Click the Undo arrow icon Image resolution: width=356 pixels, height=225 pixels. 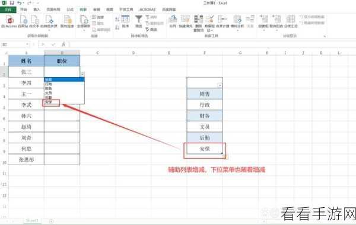pyautogui.click(x=20, y=3)
